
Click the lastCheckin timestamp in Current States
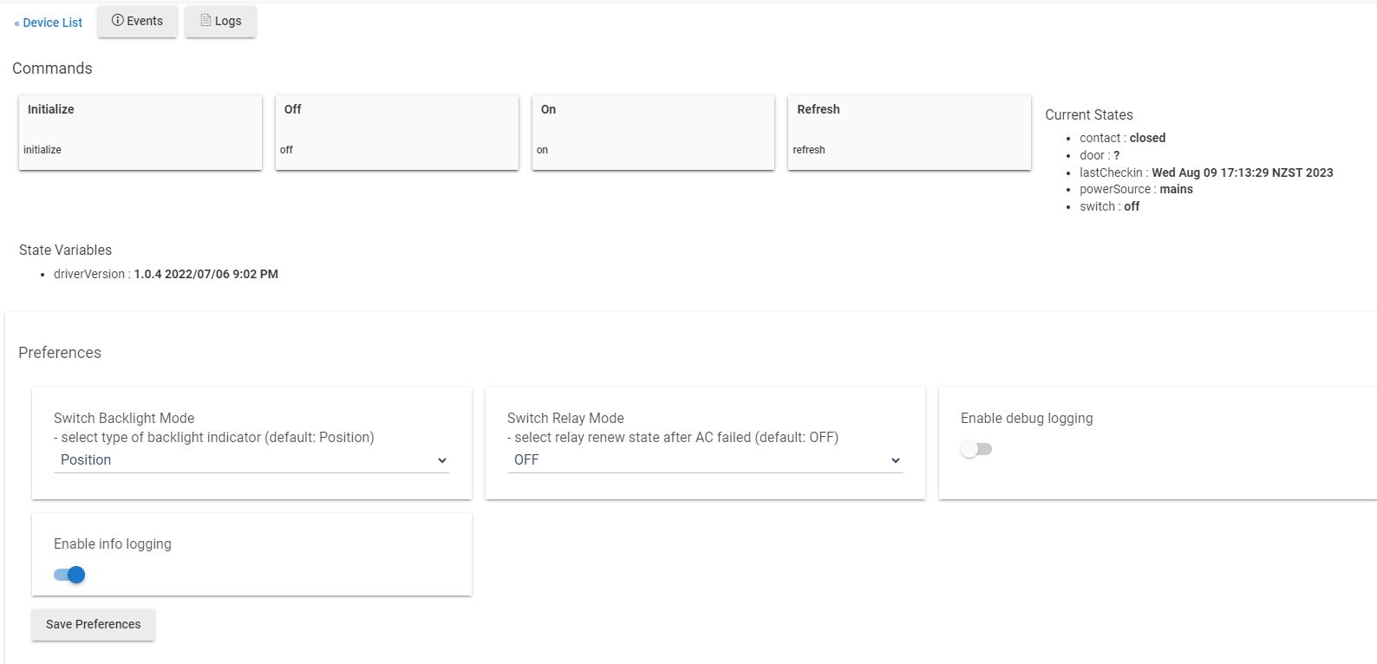click(x=1241, y=173)
